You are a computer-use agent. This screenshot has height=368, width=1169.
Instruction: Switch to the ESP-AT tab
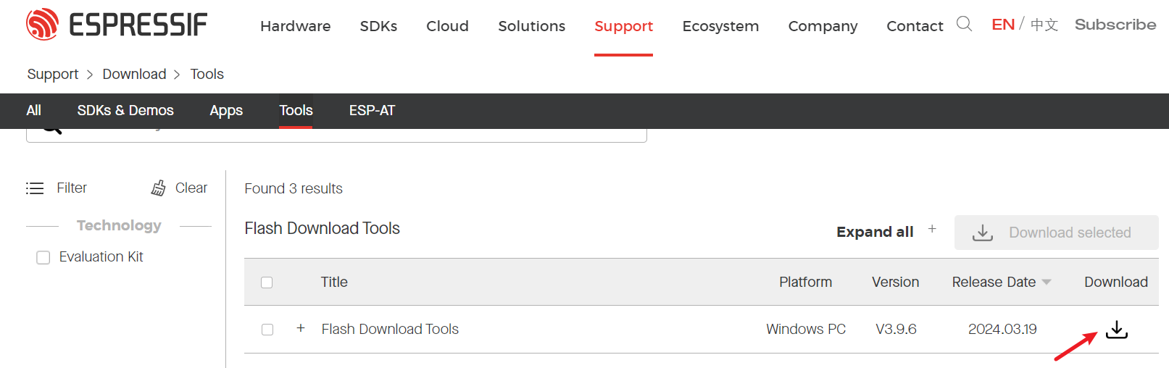pos(372,110)
